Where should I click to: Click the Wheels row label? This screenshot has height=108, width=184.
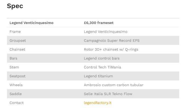tap(16, 85)
